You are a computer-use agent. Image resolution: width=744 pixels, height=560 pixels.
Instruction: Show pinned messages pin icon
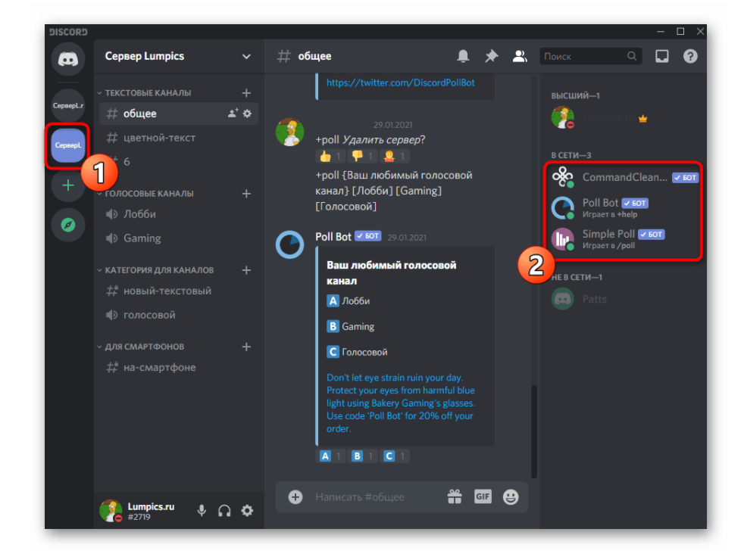[491, 56]
